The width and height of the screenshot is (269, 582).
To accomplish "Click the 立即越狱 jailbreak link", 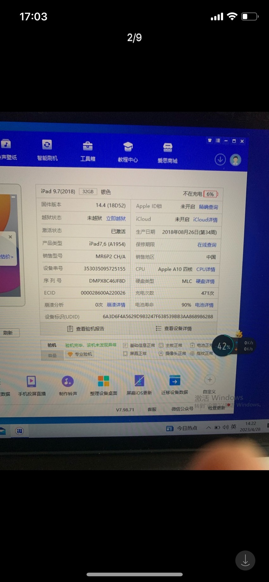I will click(116, 218).
